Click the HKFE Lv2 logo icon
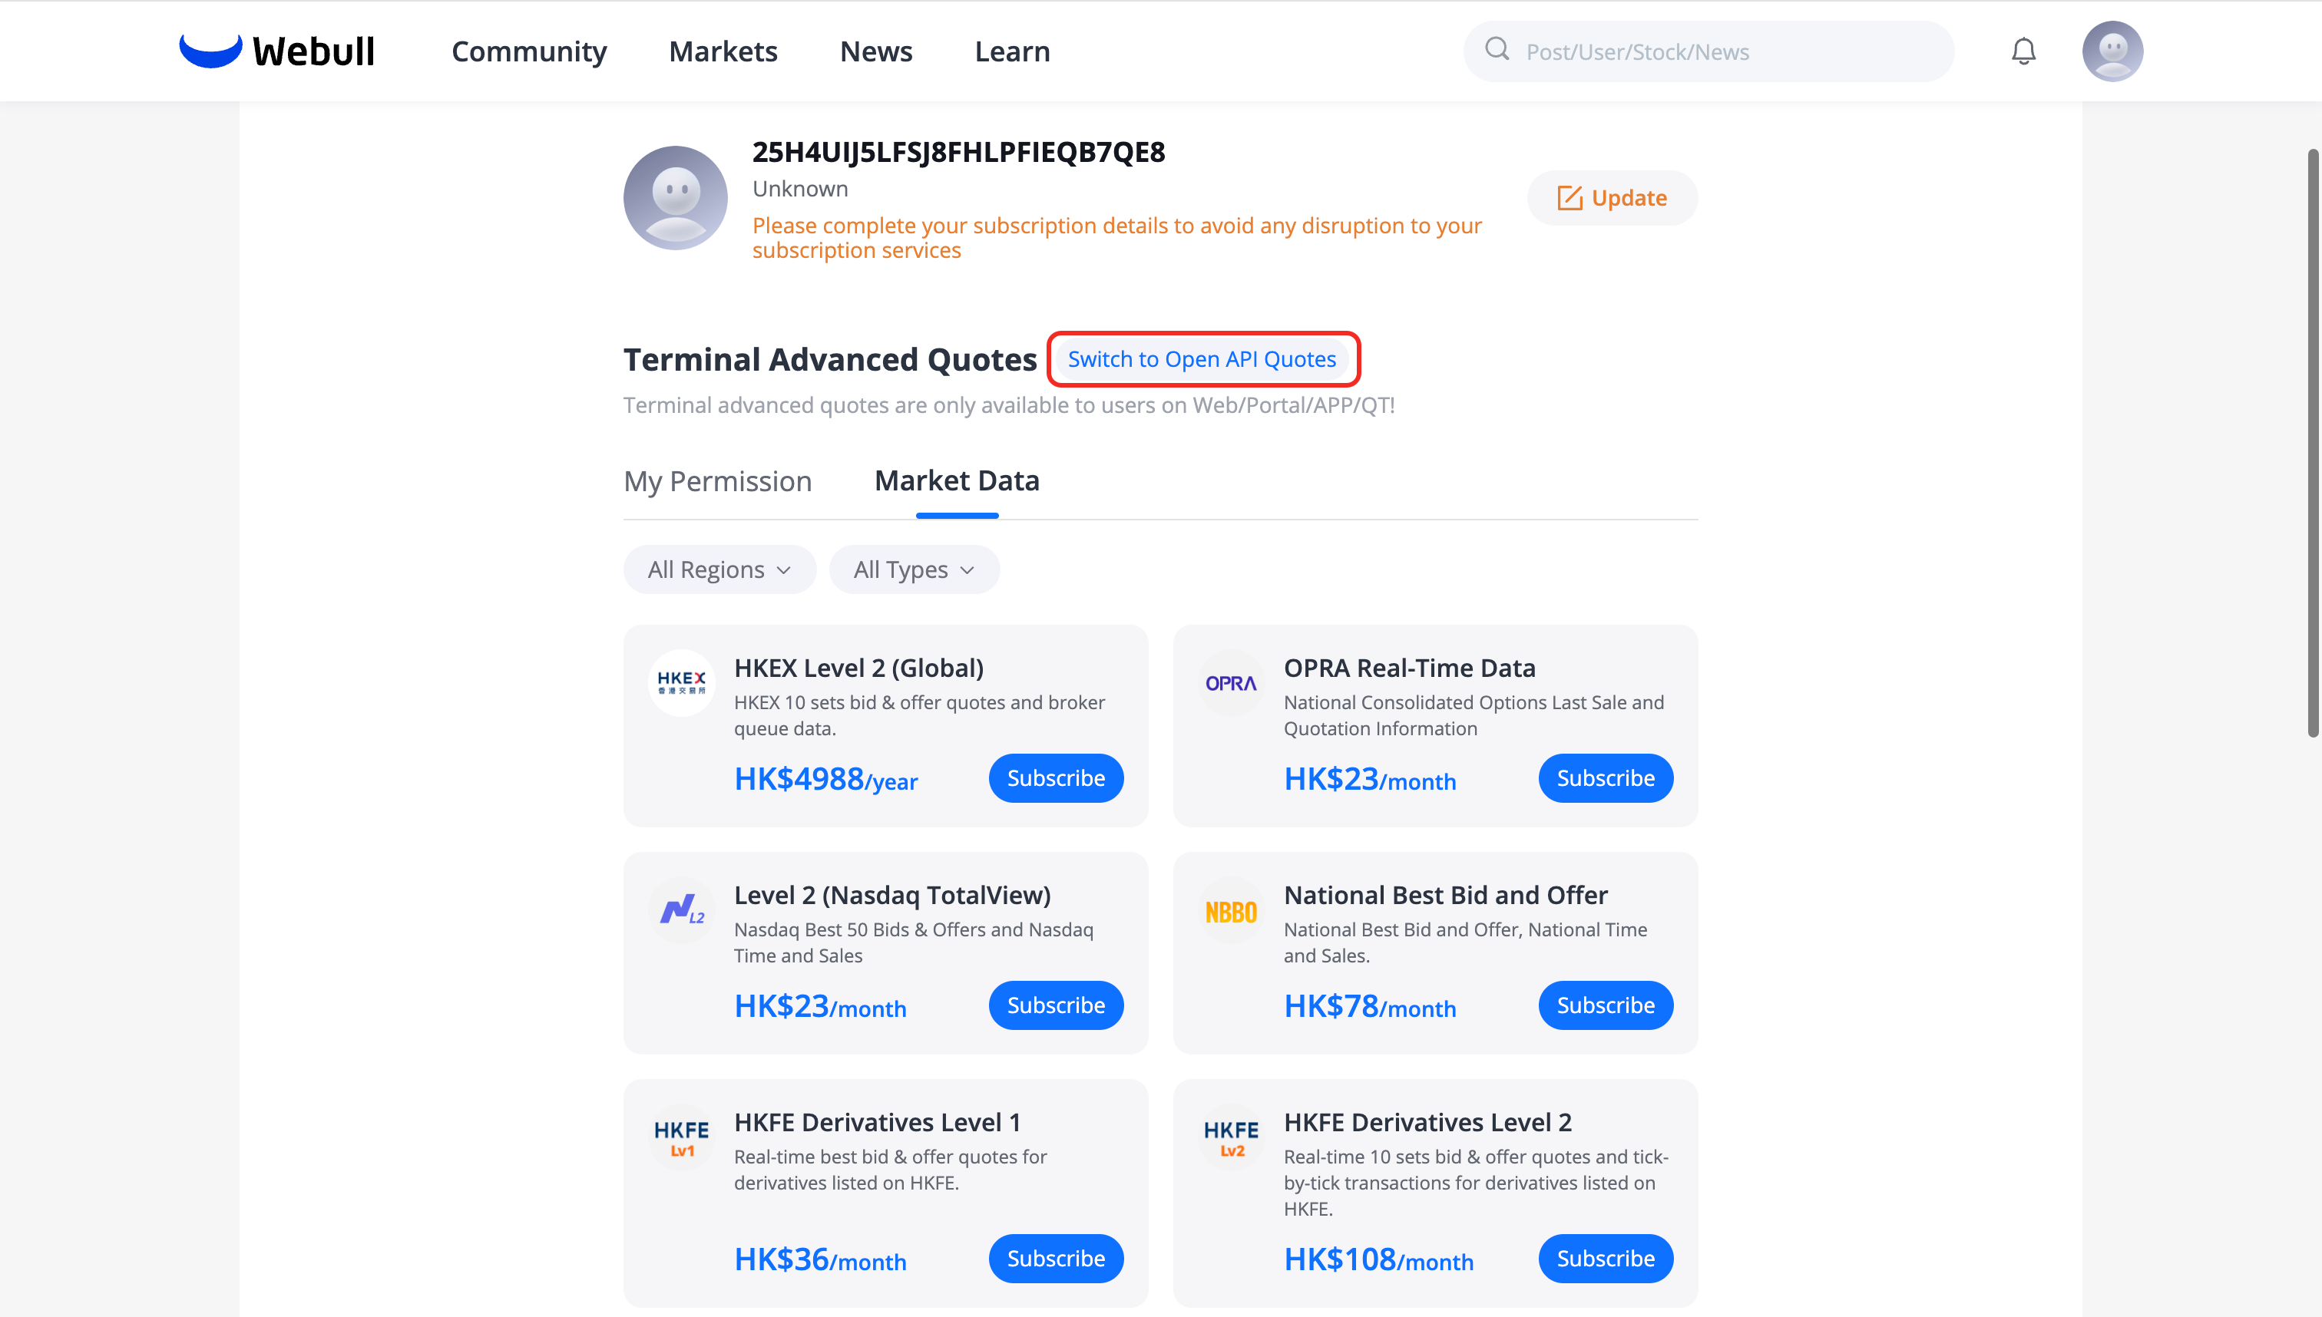The height and width of the screenshot is (1317, 2322). (x=1231, y=1137)
